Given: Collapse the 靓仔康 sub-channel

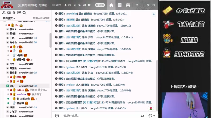Looking at the screenshot, I should [x=8, y=73].
